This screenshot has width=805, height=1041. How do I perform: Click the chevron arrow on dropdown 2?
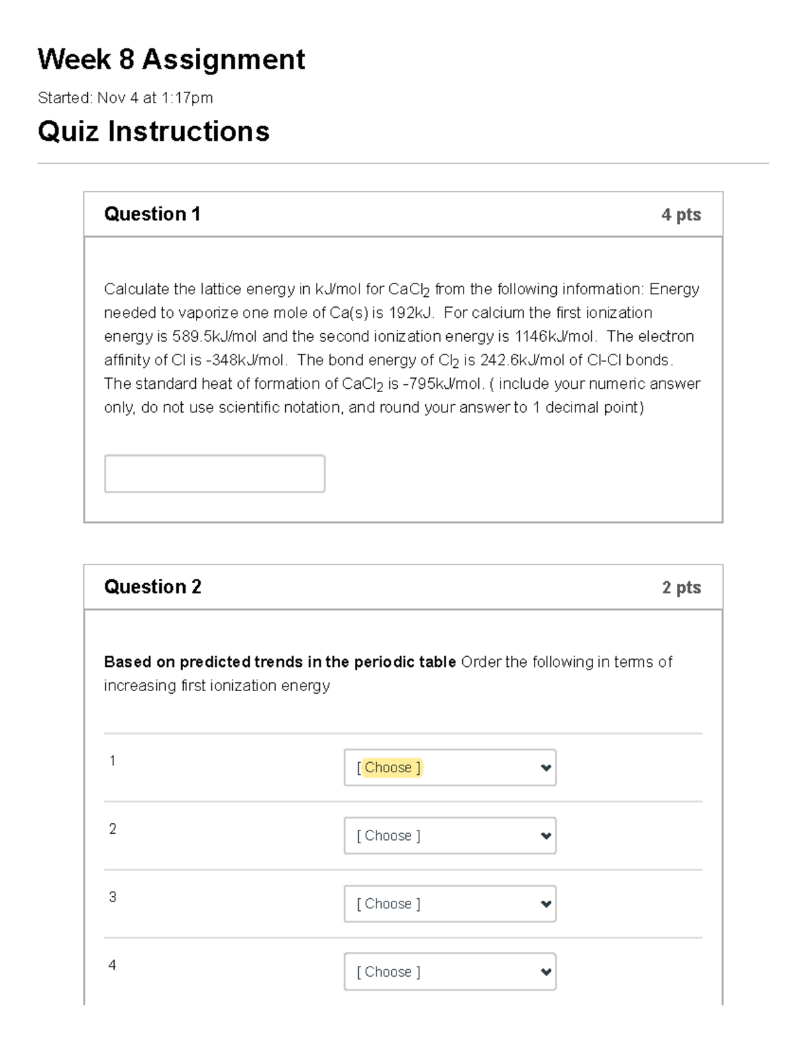click(546, 835)
